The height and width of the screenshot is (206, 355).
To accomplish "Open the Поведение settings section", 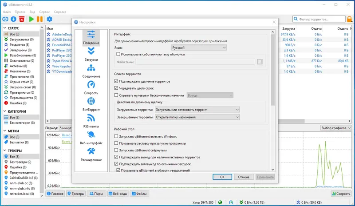I will [91, 38].
